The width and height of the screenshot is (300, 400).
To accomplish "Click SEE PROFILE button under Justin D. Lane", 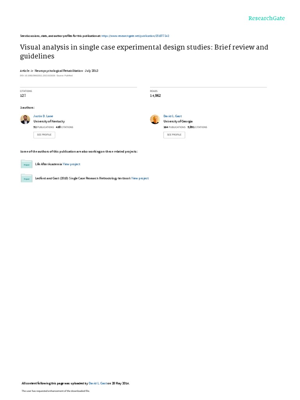I will point(44,135).
